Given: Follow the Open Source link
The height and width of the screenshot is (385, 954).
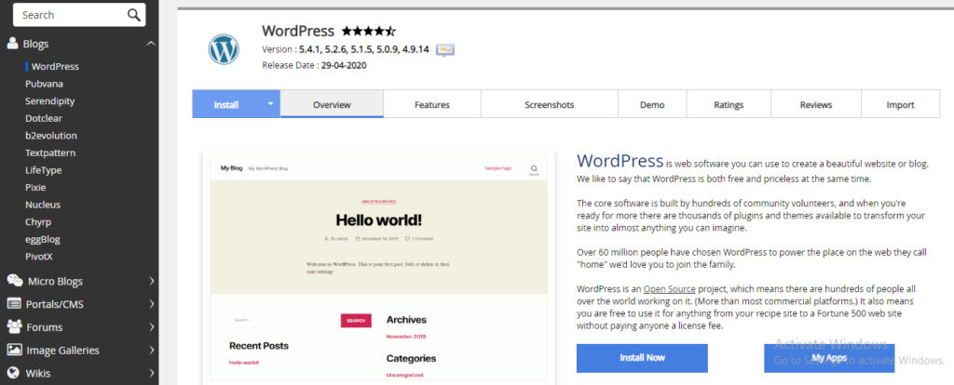Looking at the screenshot, I should pyautogui.click(x=669, y=289).
